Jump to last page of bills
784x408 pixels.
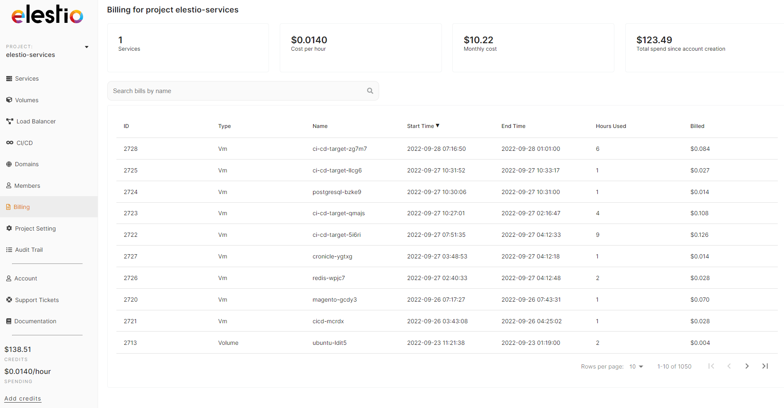pyautogui.click(x=765, y=366)
